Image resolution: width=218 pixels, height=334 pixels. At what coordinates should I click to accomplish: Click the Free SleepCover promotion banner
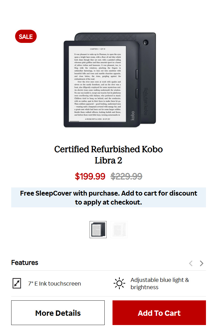point(109,198)
